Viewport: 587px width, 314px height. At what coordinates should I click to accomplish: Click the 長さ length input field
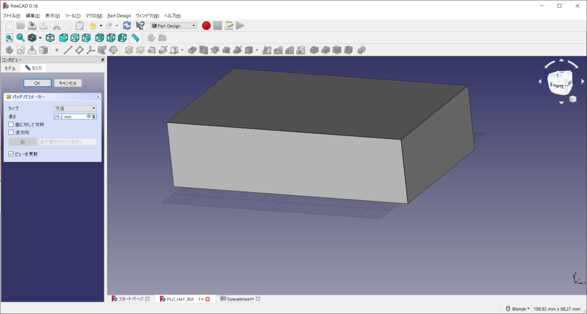69,116
